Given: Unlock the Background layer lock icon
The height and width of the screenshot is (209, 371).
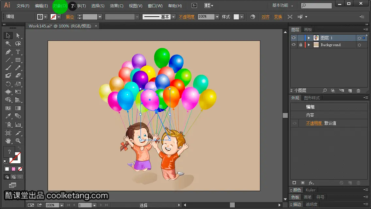Looking at the screenshot, I should coord(301,45).
